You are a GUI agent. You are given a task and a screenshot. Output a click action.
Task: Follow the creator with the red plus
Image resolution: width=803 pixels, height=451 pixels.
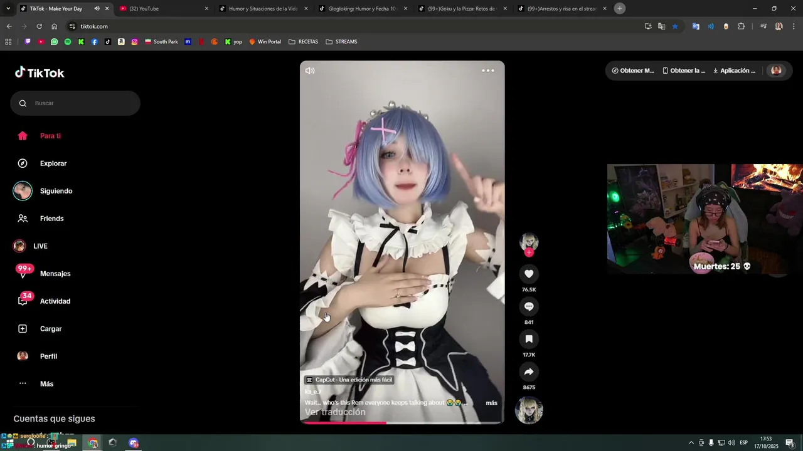[529, 252]
